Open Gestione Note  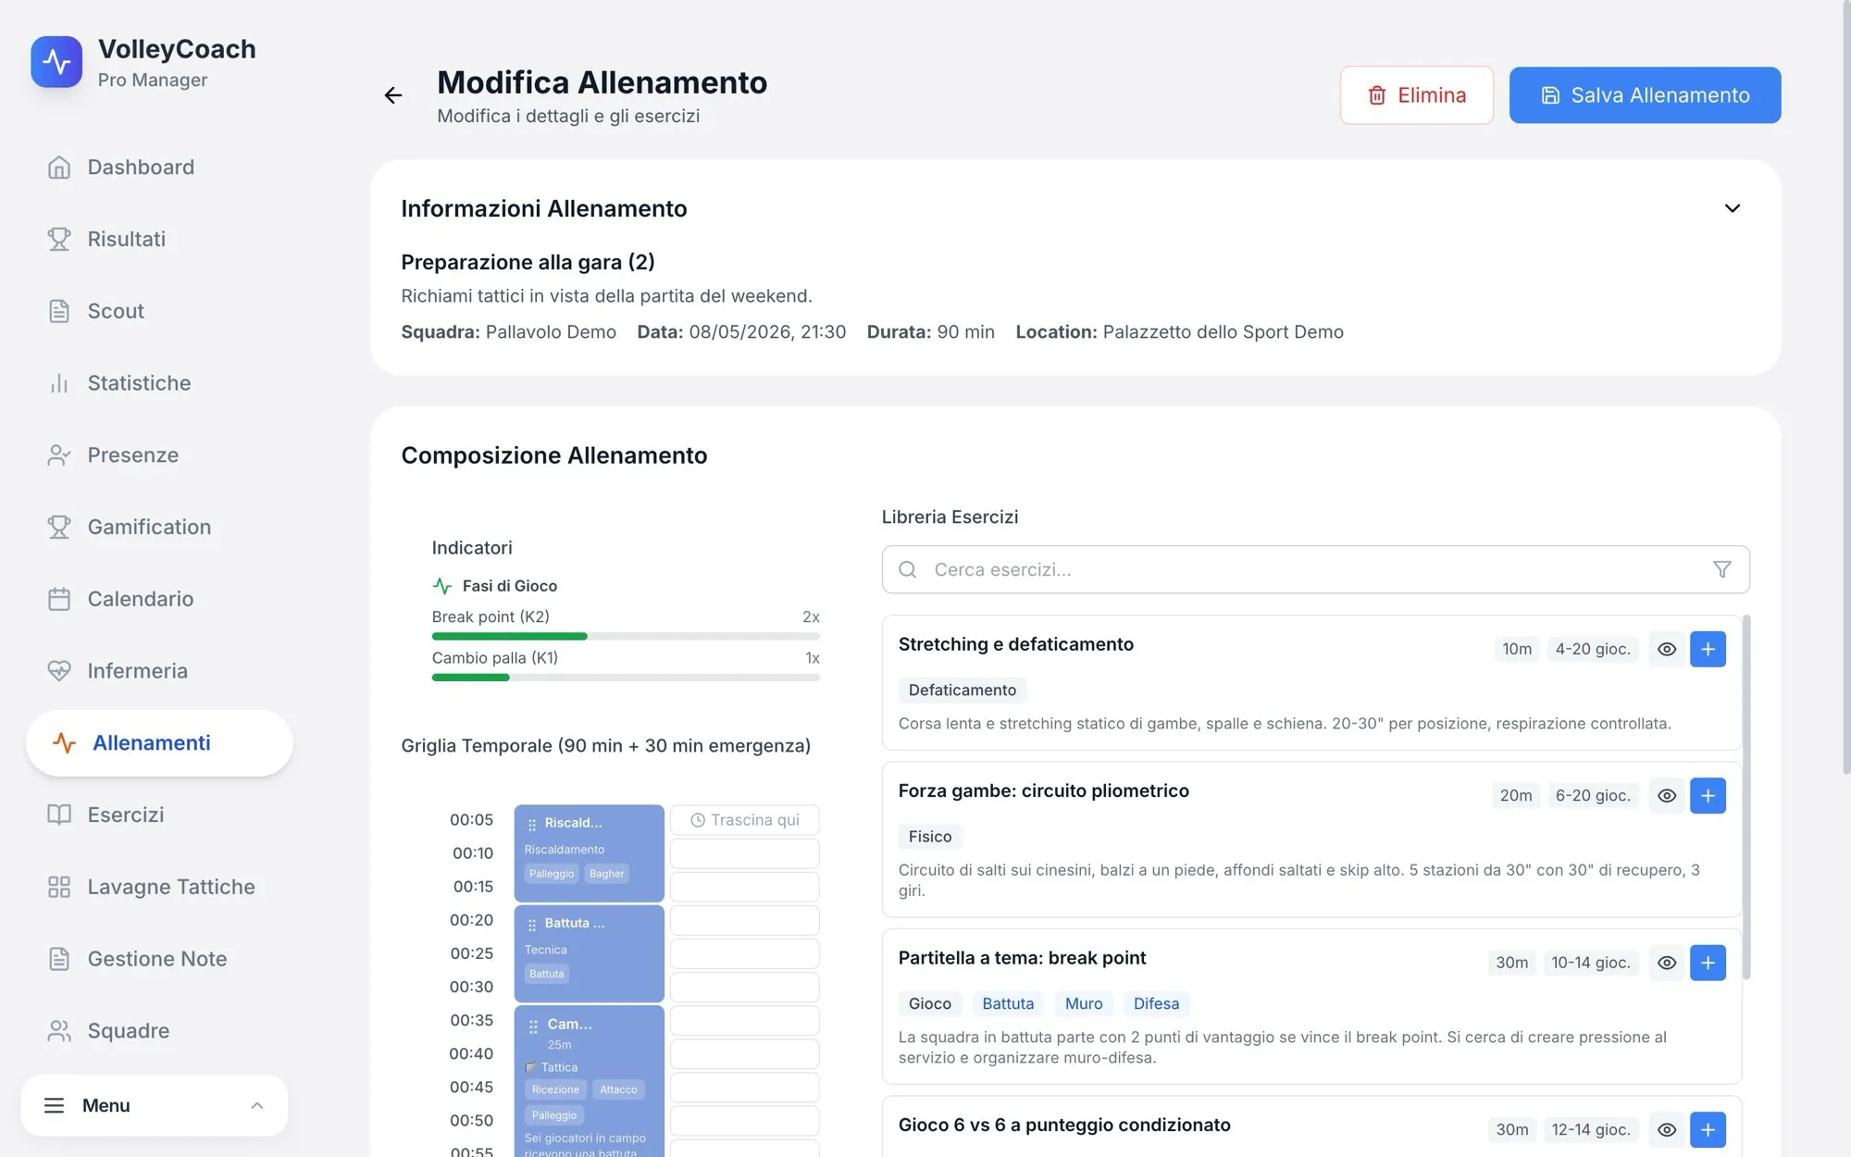click(x=159, y=959)
